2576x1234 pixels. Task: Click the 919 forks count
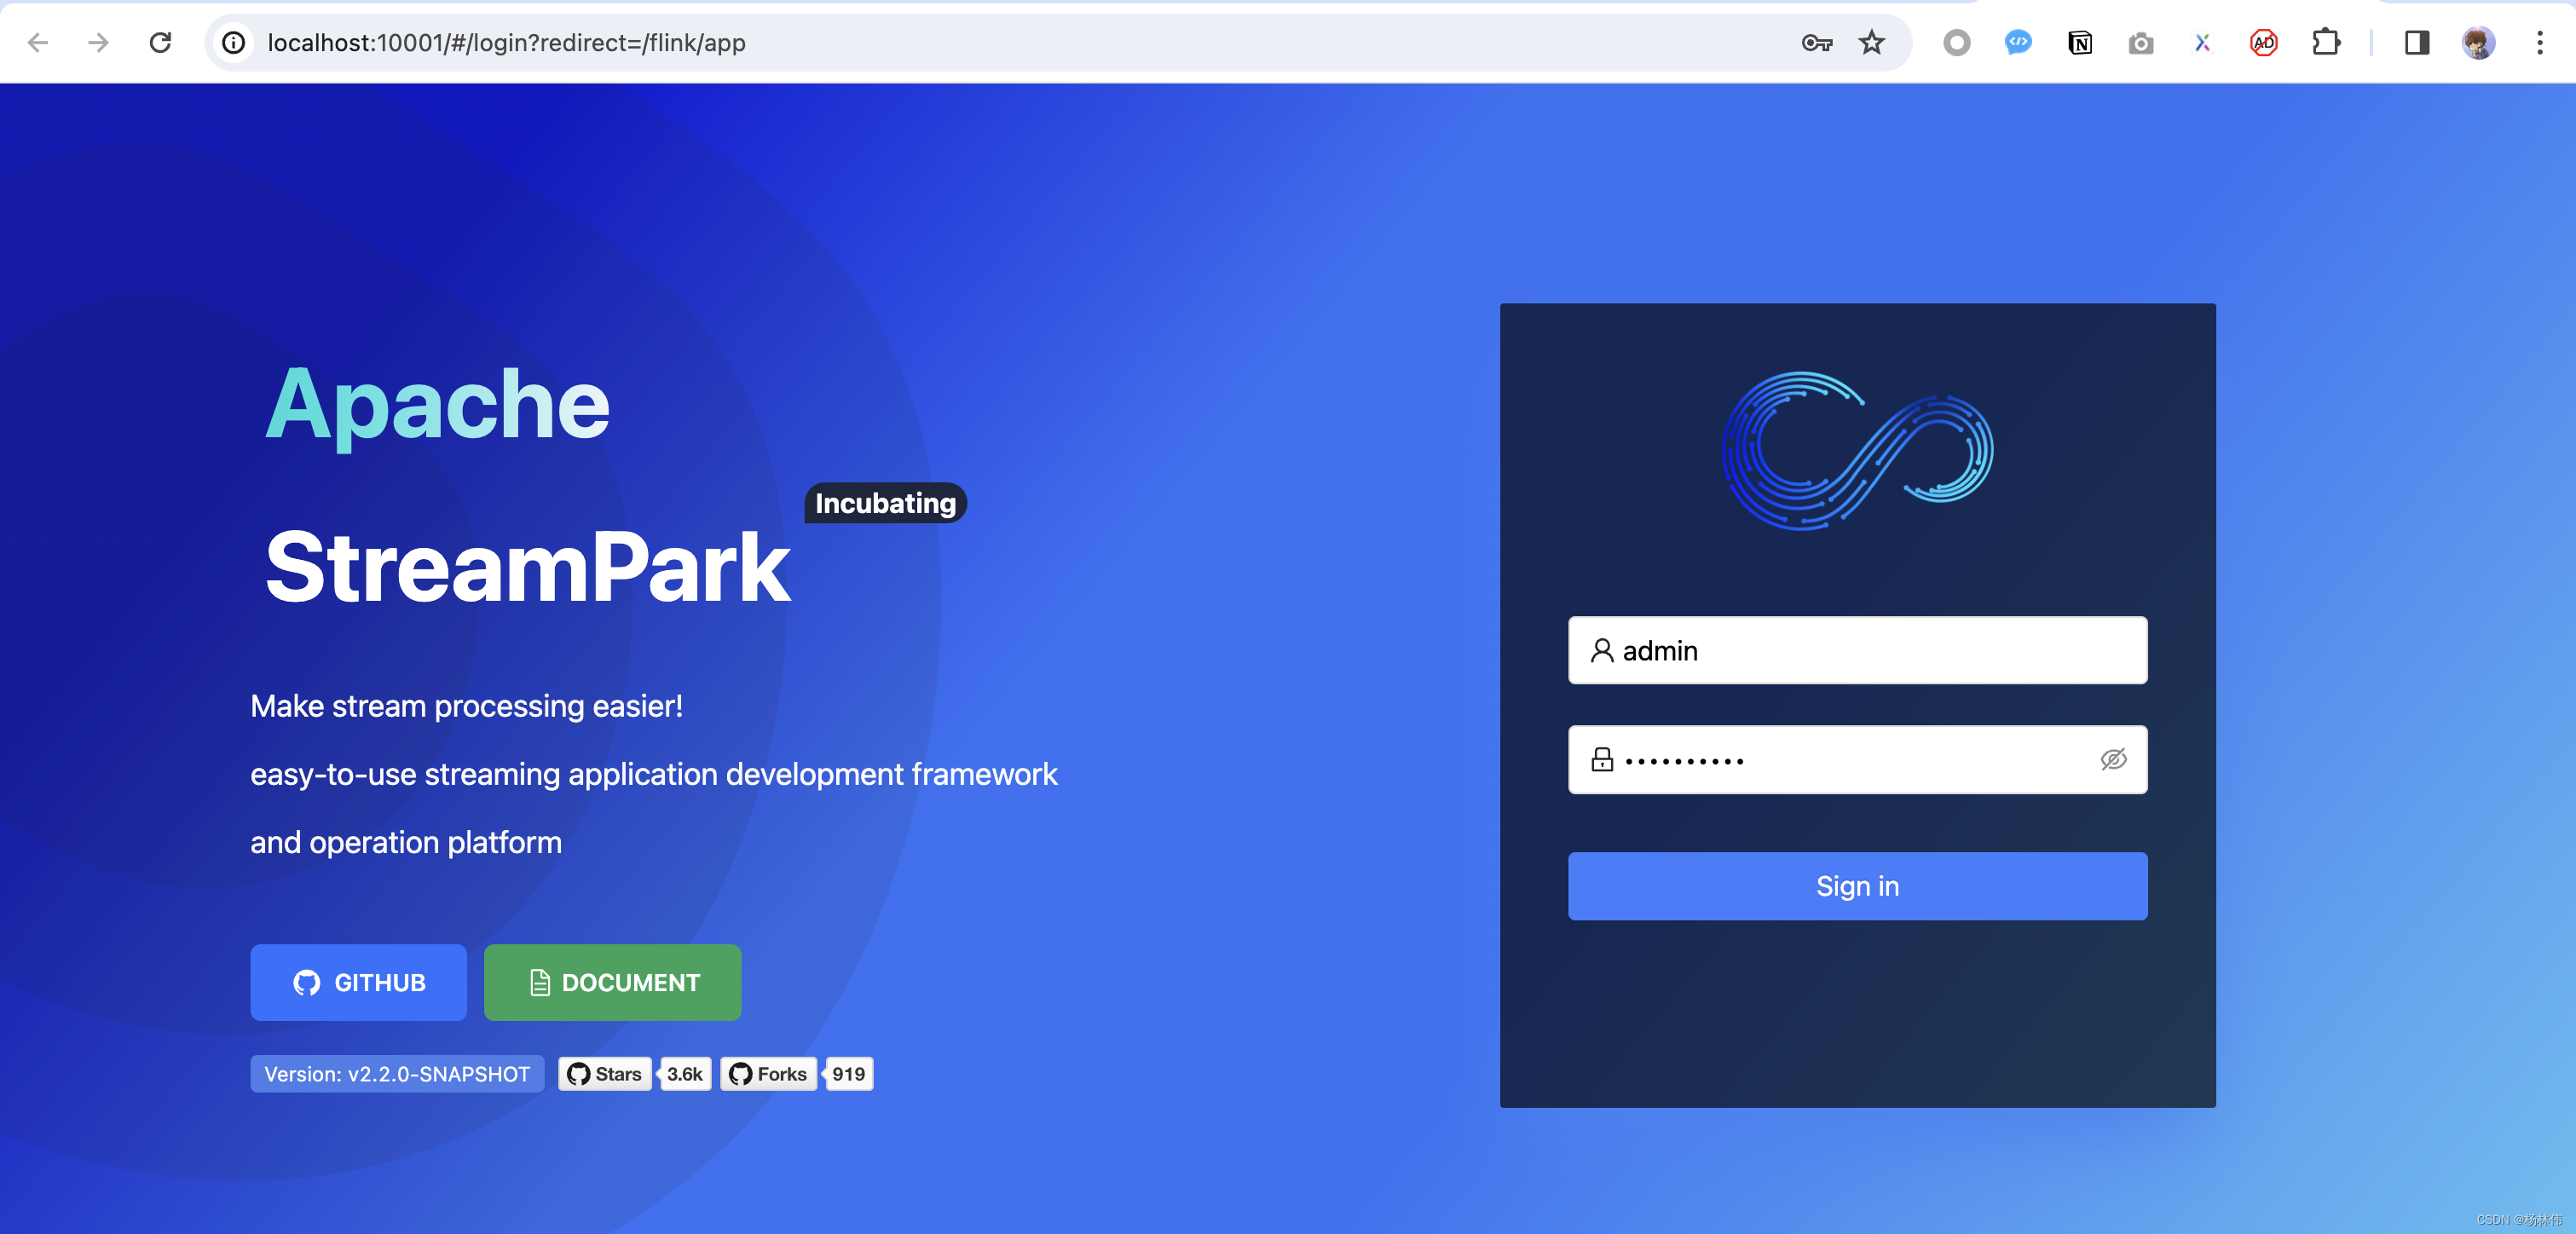coord(848,1074)
